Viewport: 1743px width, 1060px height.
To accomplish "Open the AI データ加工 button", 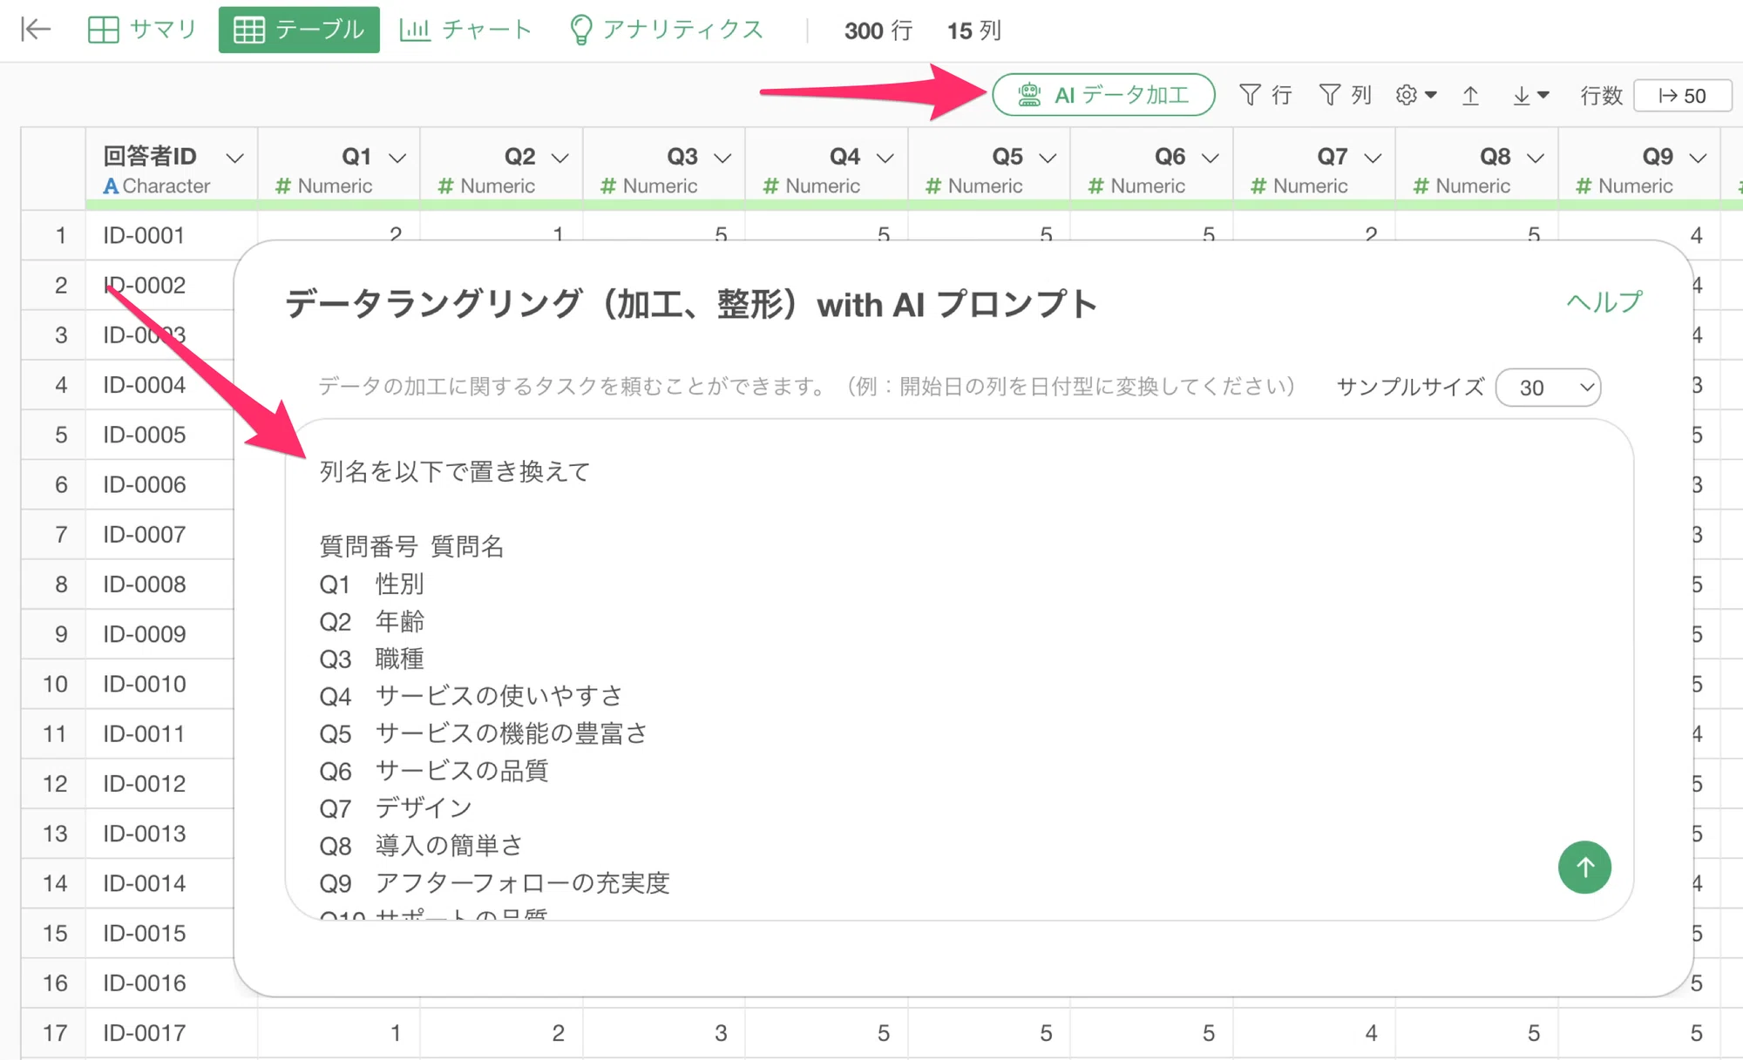I will [x=1103, y=95].
